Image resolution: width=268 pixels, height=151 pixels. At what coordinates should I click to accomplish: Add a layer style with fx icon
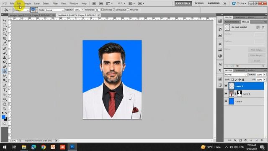coord(235,140)
